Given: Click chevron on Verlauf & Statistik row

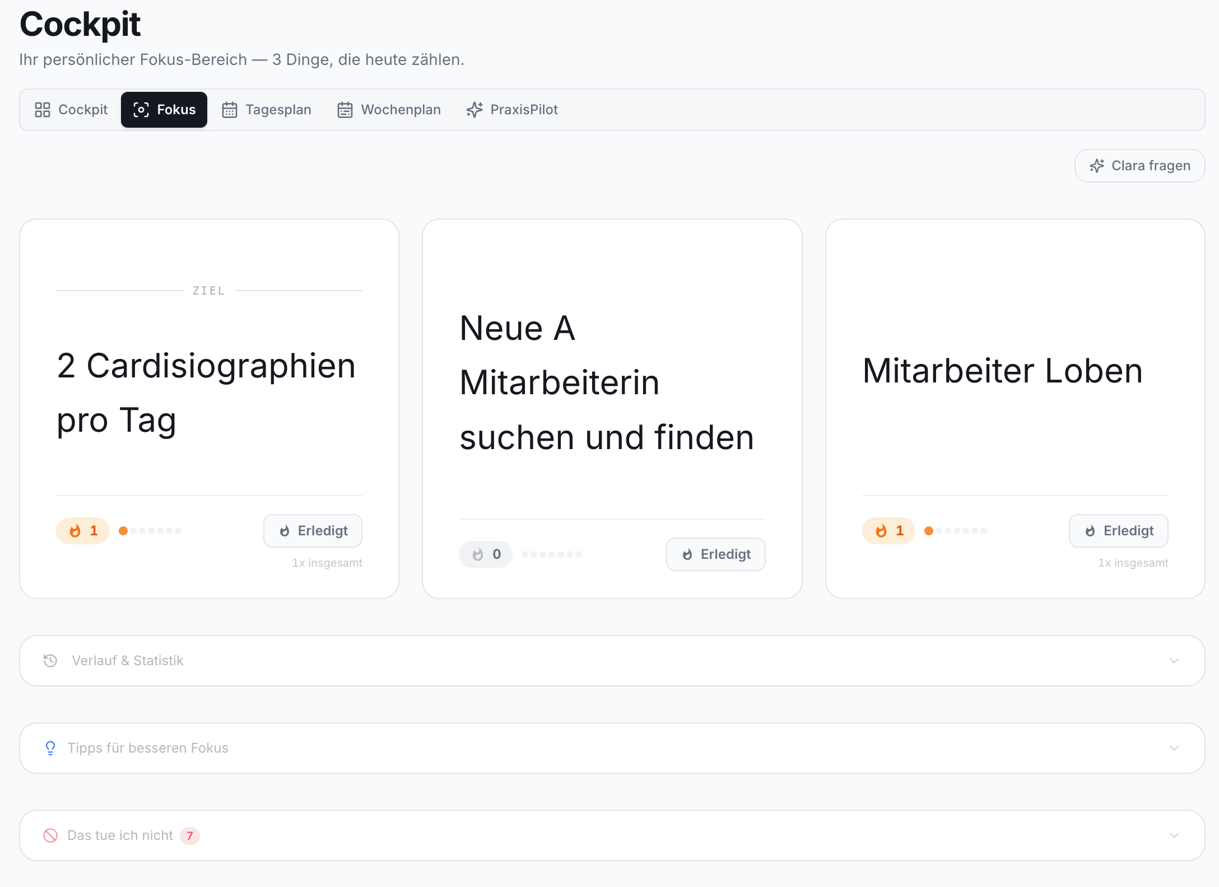Looking at the screenshot, I should (1174, 661).
